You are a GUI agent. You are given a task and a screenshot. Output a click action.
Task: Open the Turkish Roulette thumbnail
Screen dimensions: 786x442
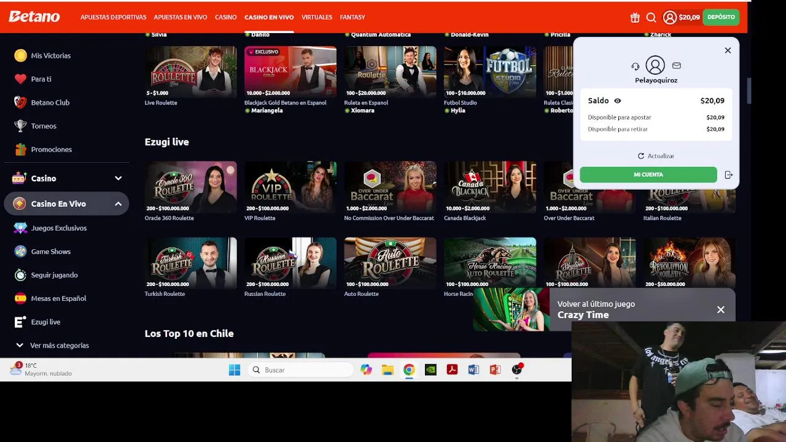tap(190, 263)
